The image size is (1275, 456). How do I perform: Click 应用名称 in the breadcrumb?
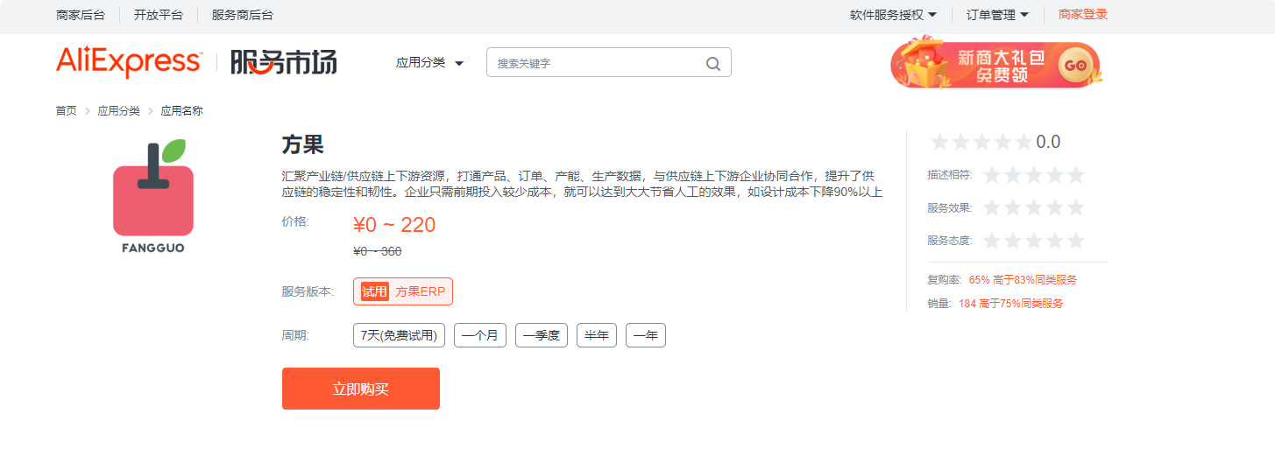point(181,111)
